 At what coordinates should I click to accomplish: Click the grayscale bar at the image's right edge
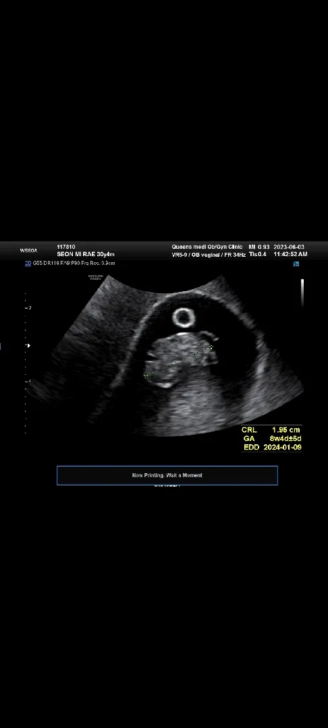(x=302, y=293)
